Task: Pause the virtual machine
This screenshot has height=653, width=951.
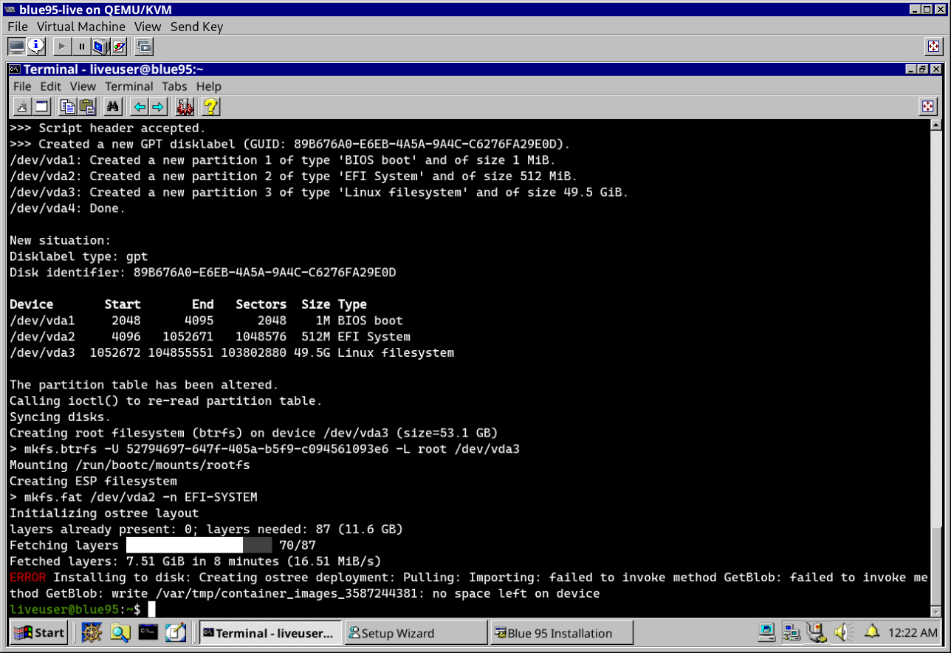Action: 82,47
